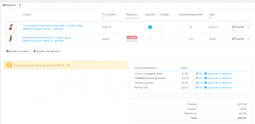
Task: Click Voir for 5 % sur la catégorie Robes
Action: click(200, 74)
